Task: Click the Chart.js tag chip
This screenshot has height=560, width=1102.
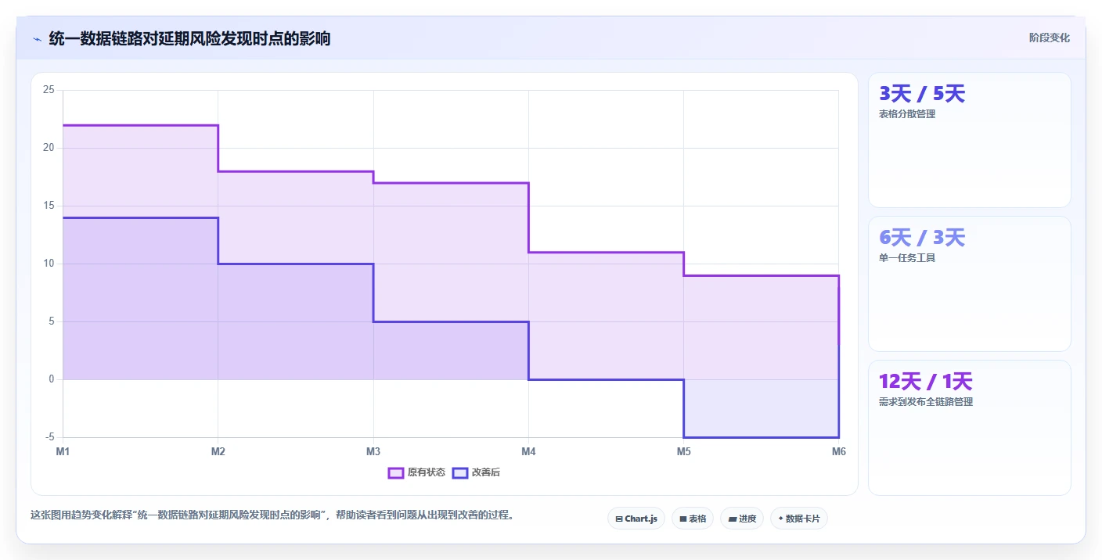Action: click(636, 519)
